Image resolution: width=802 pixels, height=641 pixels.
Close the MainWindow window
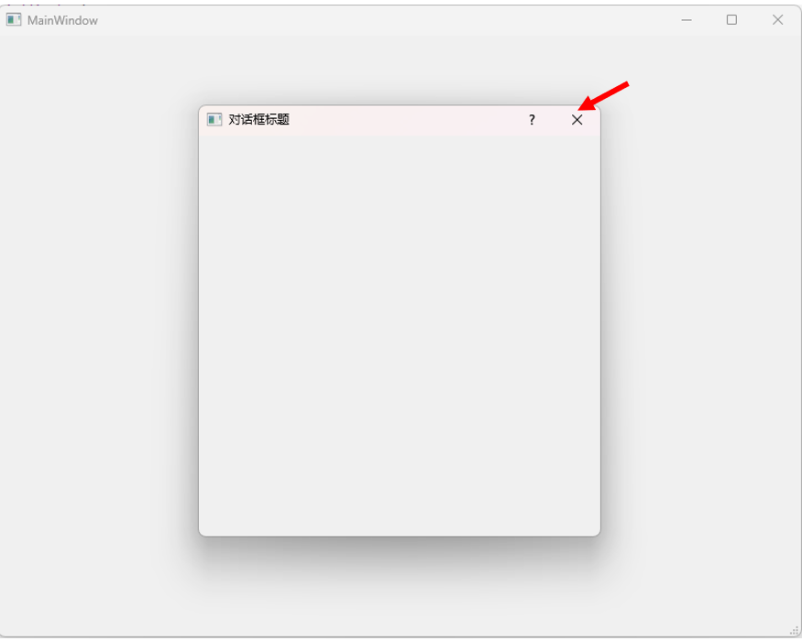pos(777,20)
